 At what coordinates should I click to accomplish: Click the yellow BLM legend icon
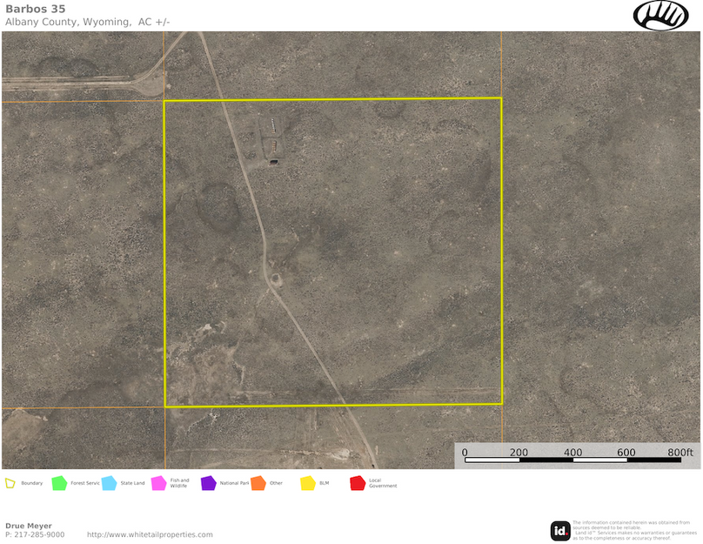307,483
